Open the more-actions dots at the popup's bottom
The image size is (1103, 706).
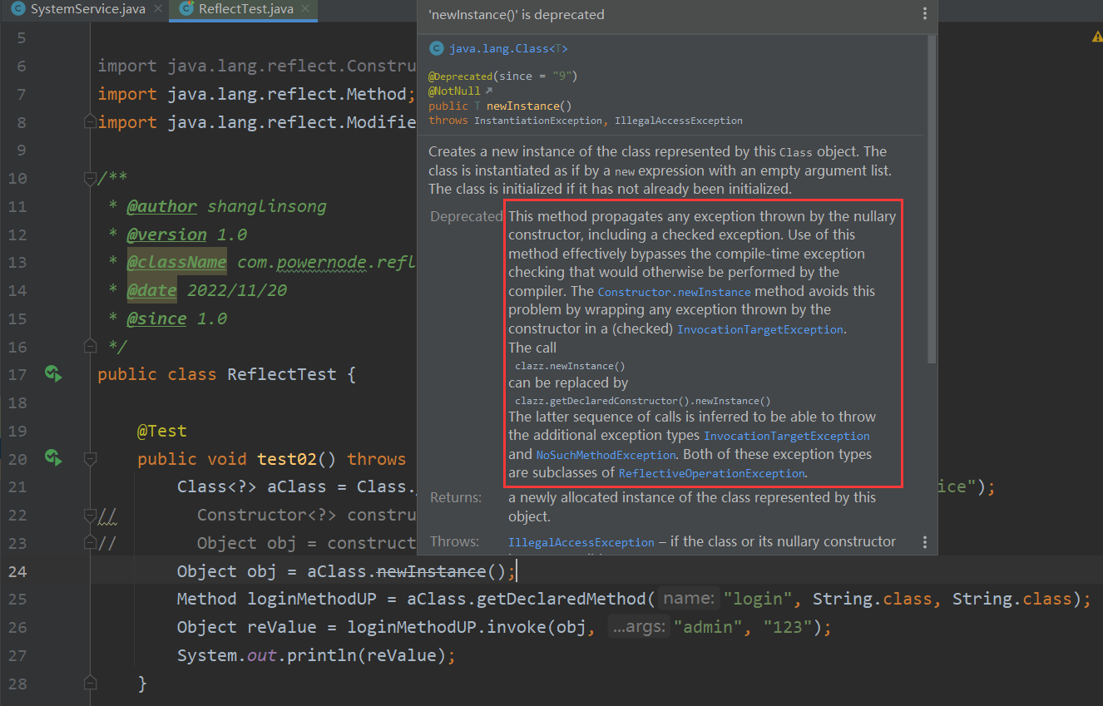924,541
